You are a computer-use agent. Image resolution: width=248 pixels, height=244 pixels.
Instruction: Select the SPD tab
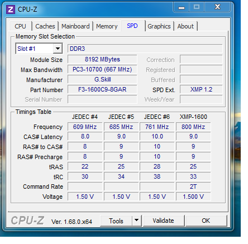[132, 26]
